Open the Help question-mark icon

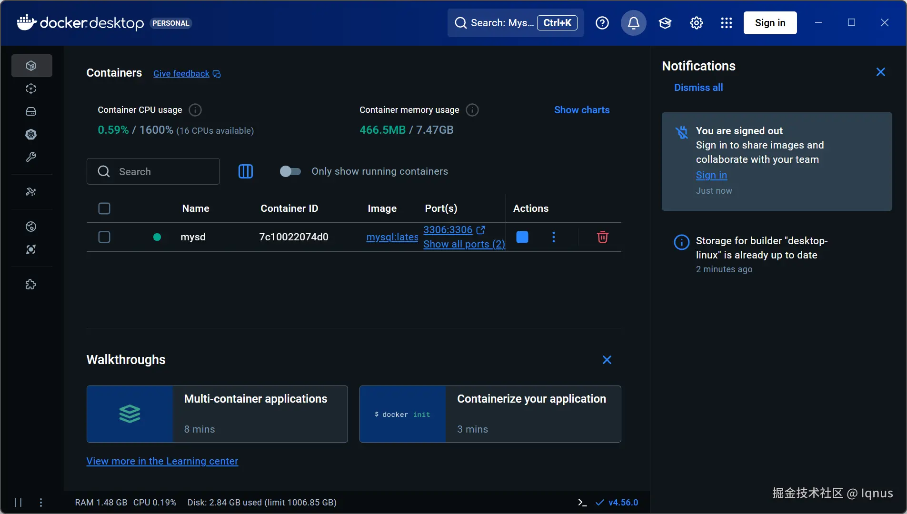[x=602, y=23]
